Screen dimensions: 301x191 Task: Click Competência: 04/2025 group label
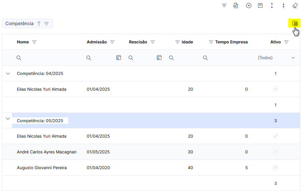click(40, 73)
